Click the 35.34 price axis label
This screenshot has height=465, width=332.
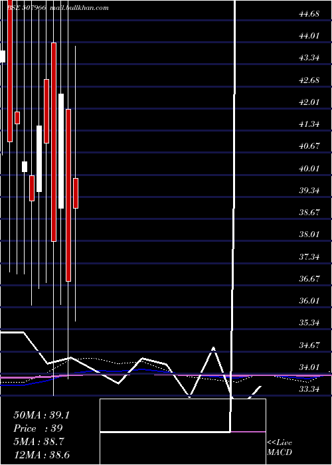[309, 323]
